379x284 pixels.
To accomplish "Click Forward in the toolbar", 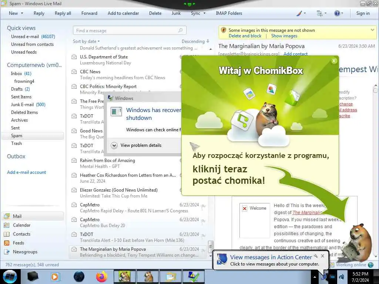I will pos(89,13).
